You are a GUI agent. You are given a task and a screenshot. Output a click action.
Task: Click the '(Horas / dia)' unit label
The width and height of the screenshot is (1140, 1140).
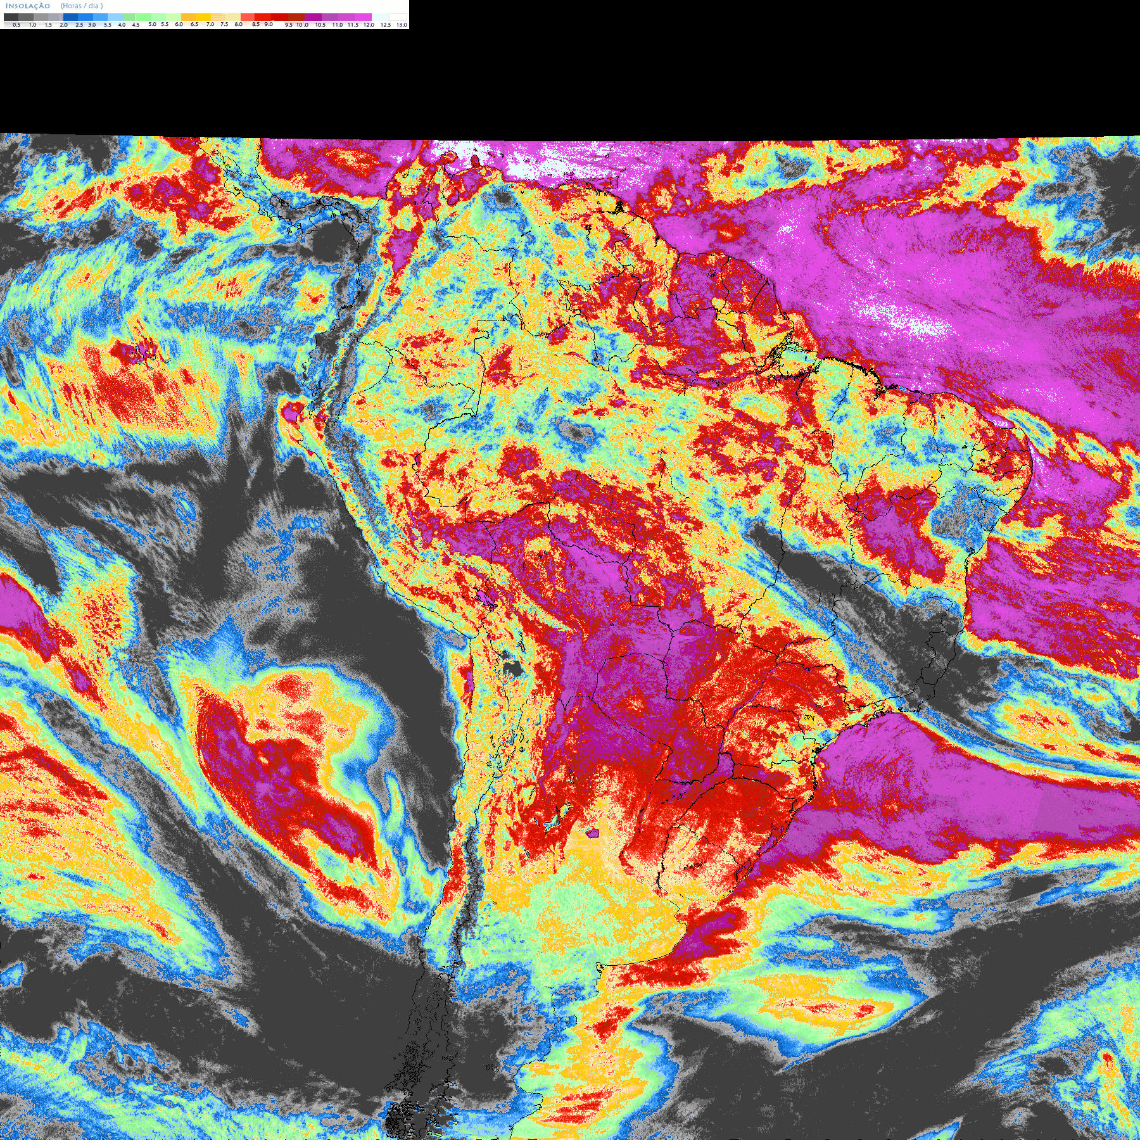coord(82,6)
